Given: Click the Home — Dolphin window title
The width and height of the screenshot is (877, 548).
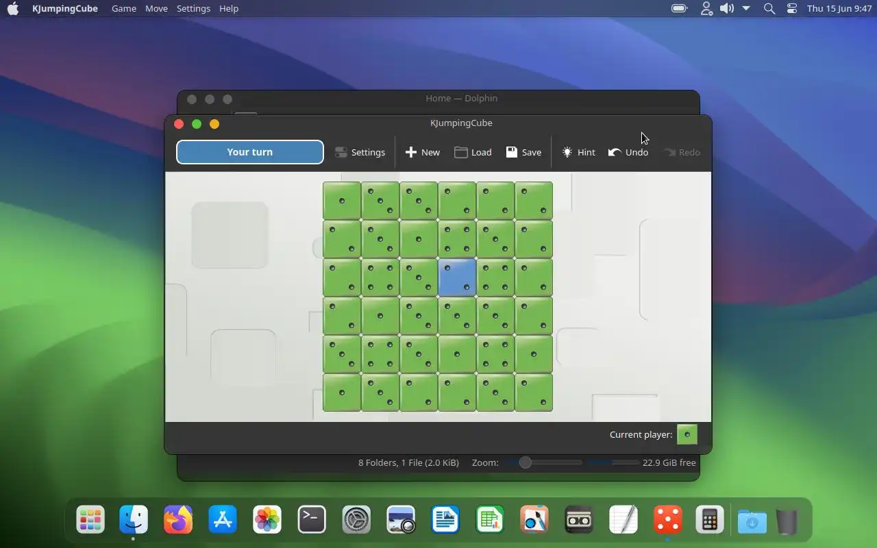Looking at the screenshot, I should [x=461, y=98].
